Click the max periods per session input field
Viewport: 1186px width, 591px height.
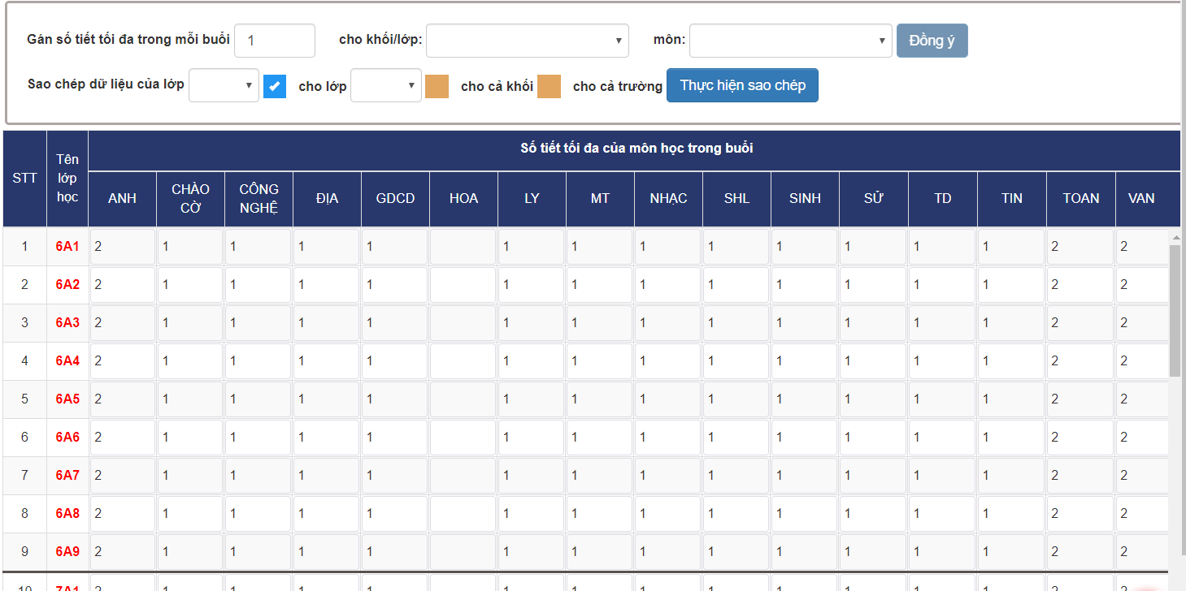274,41
